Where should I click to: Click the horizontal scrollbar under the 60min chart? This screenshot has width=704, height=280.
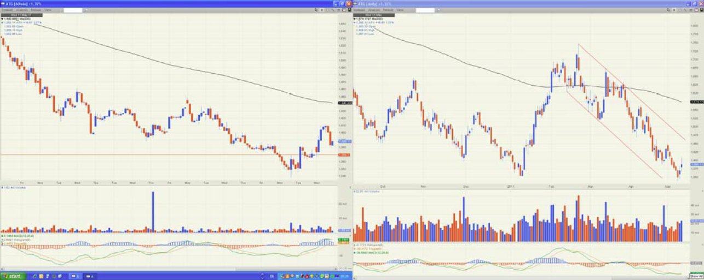coord(164,269)
